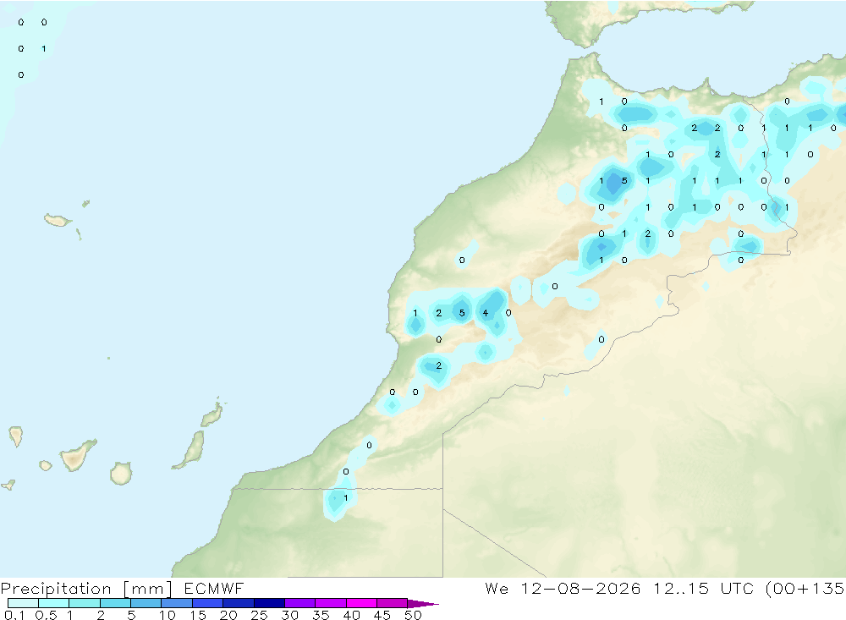Click the "25" legend tick label
The width and height of the screenshot is (846, 620).
point(259,615)
